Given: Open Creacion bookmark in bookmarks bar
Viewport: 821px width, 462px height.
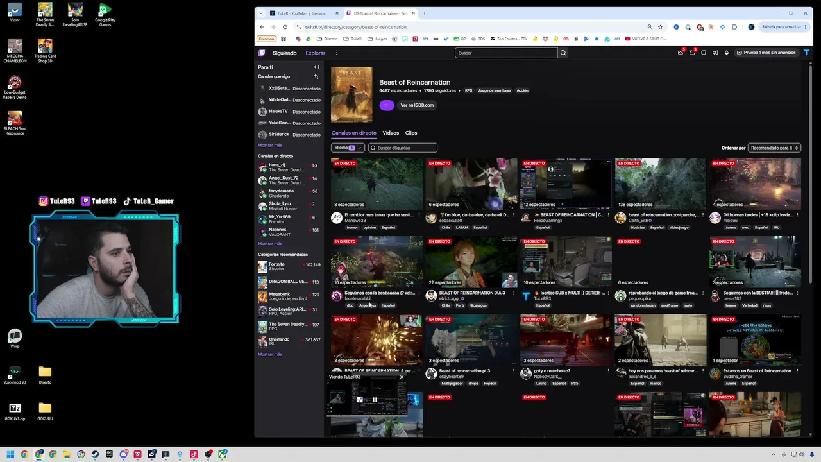Looking at the screenshot, I should coord(266,38).
